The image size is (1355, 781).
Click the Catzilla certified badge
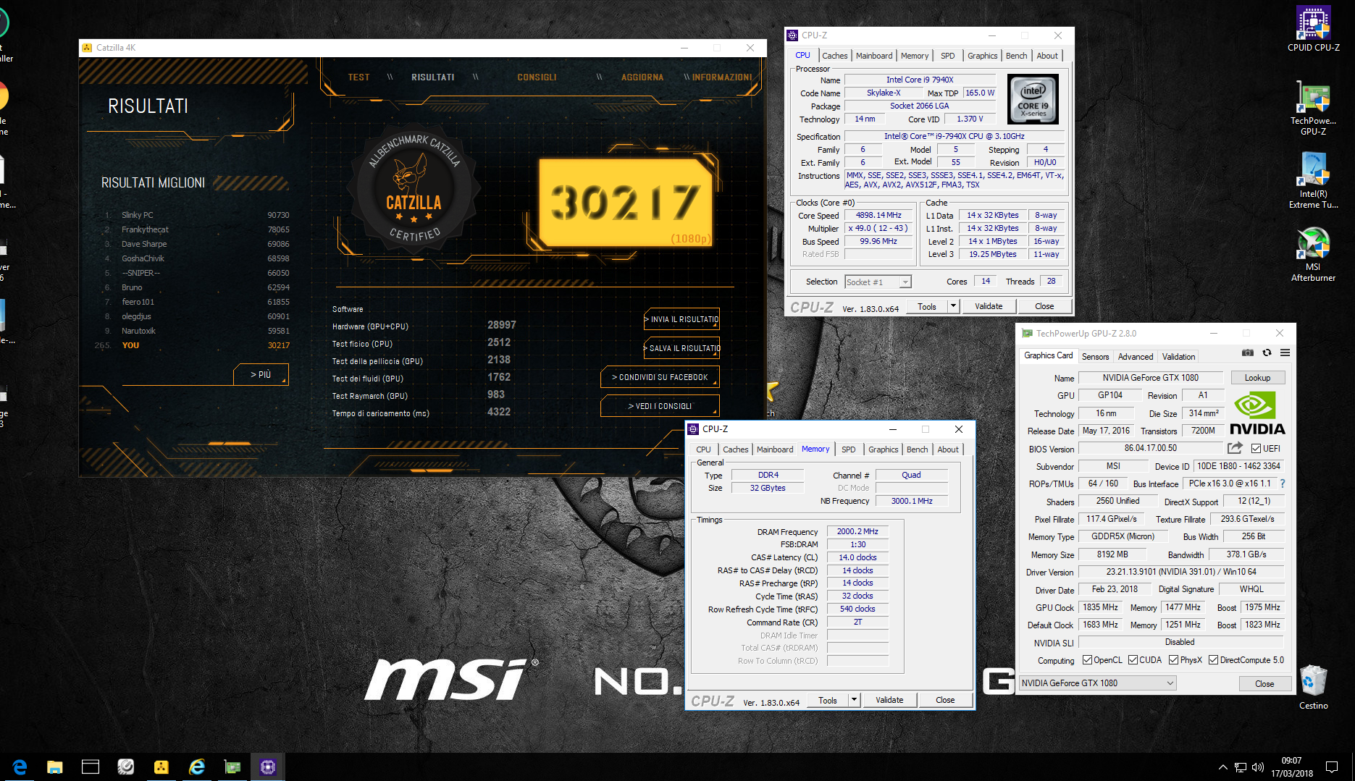click(414, 187)
